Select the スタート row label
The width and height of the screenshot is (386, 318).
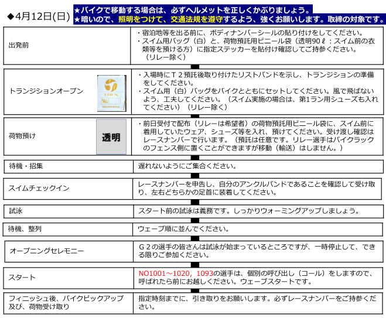pyautogui.click(x=23, y=277)
